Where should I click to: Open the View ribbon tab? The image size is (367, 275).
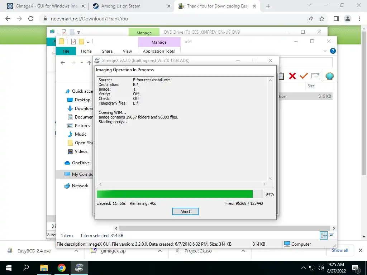(127, 51)
